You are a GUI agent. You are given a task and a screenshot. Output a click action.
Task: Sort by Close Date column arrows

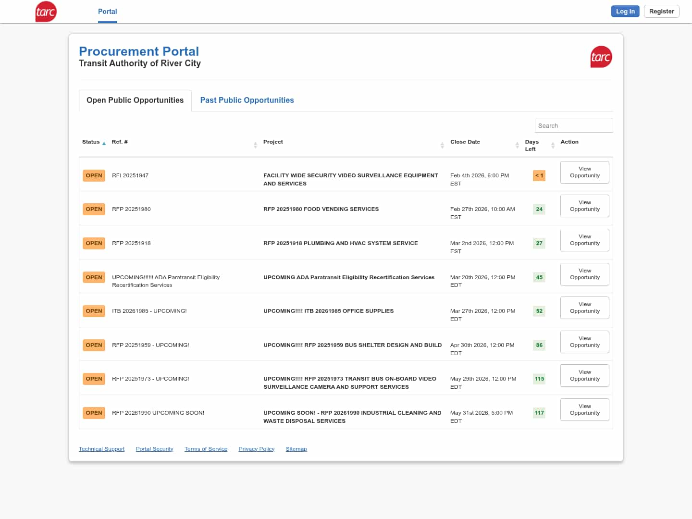click(517, 145)
